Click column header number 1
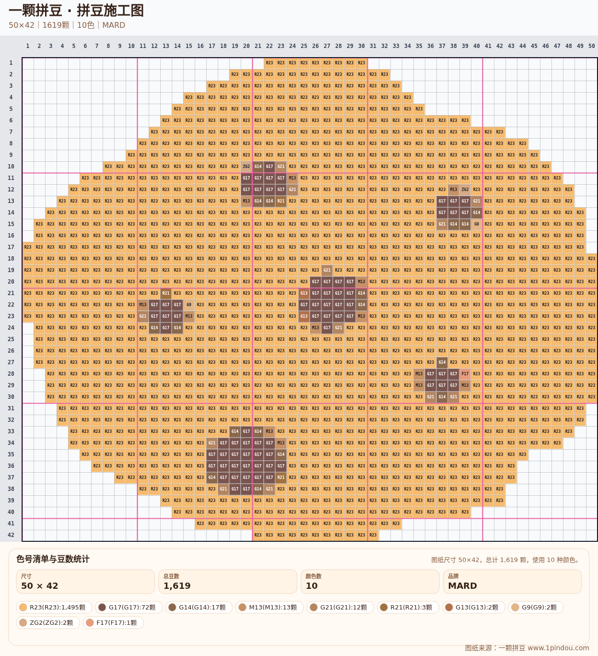The image size is (598, 656). point(28,46)
